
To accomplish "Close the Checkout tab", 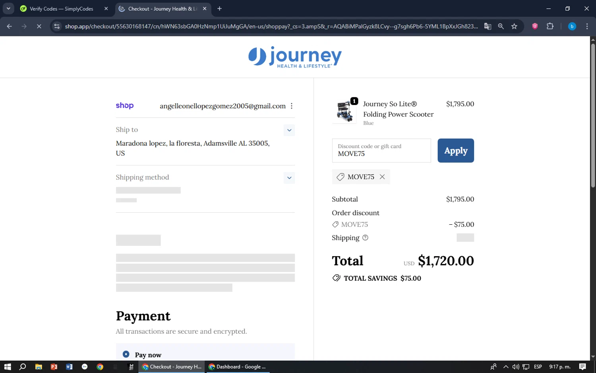I will pos(205,9).
